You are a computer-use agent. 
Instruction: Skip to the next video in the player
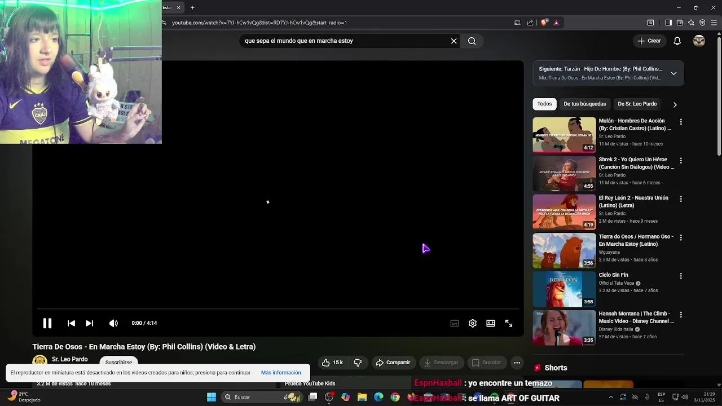click(89, 323)
